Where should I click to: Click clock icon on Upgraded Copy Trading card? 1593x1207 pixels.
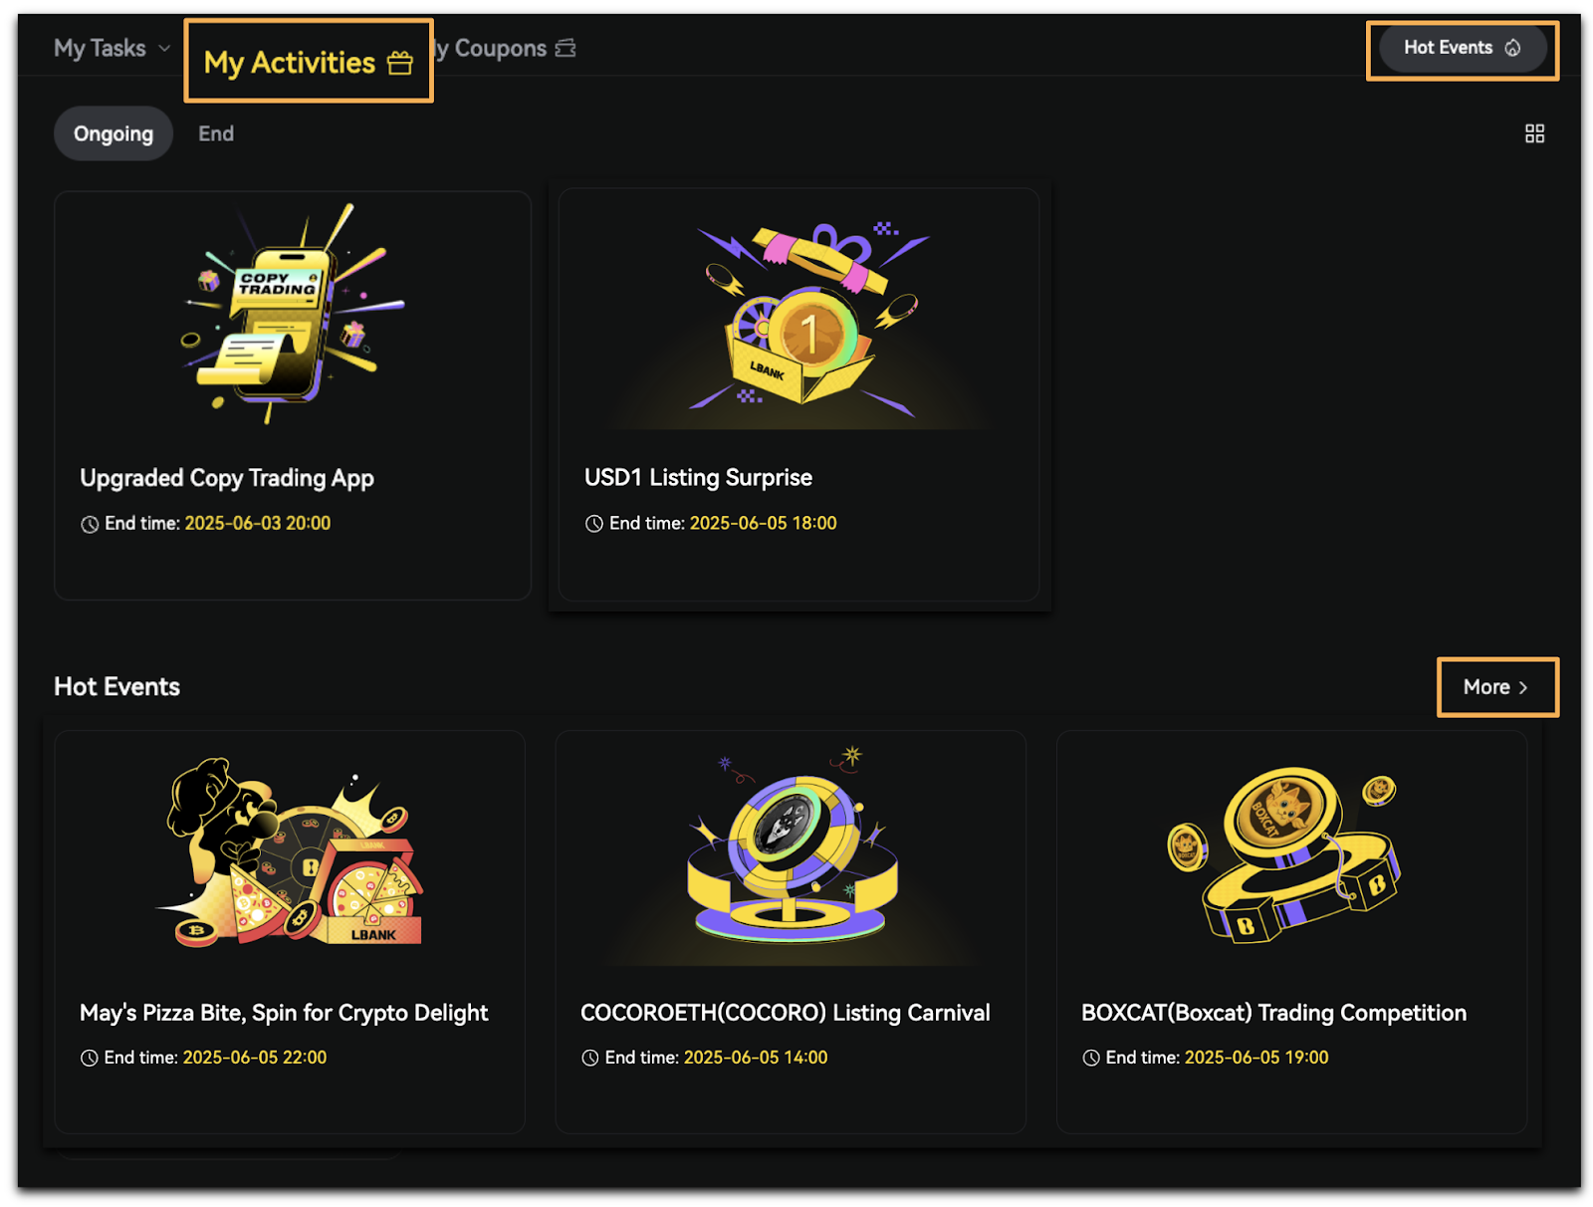coord(90,524)
